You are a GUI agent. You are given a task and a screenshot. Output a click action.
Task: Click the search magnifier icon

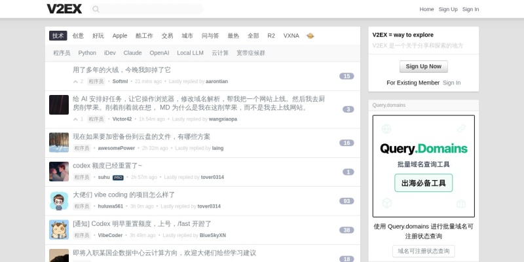[96, 9]
